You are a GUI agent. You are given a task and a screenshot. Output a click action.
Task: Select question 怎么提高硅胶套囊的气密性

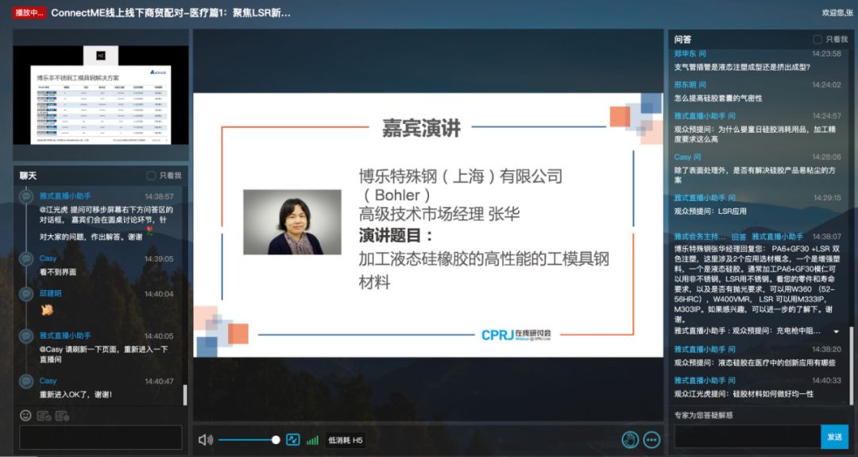point(718,99)
